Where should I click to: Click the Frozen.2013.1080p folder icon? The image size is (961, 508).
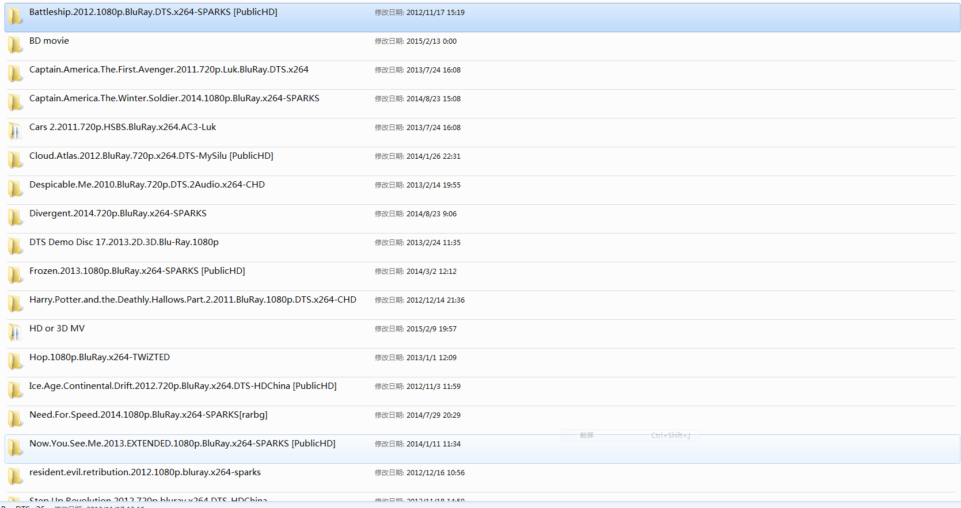(x=16, y=276)
